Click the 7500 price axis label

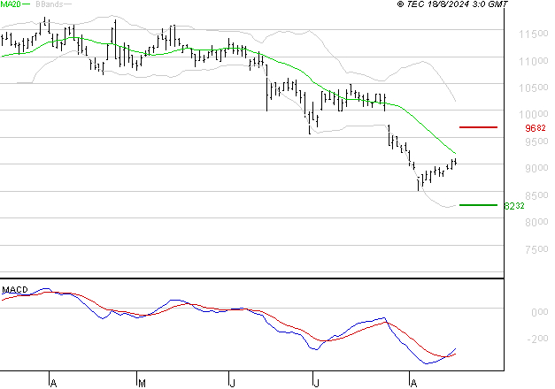(536, 249)
